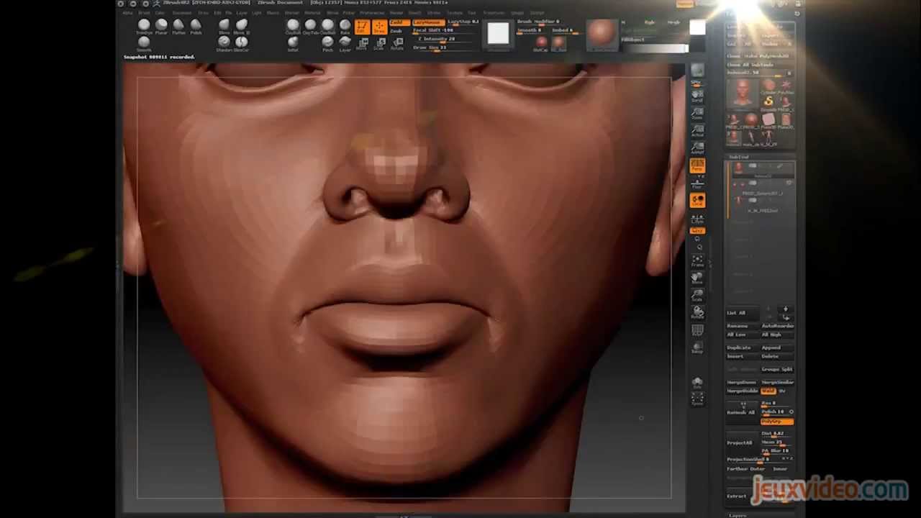Toggle Persp perspective view

[x=697, y=165]
